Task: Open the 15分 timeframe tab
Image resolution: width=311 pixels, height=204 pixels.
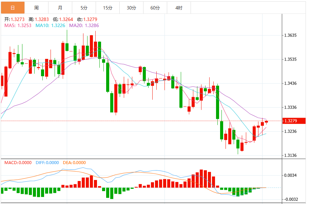Action: (x=108, y=8)
